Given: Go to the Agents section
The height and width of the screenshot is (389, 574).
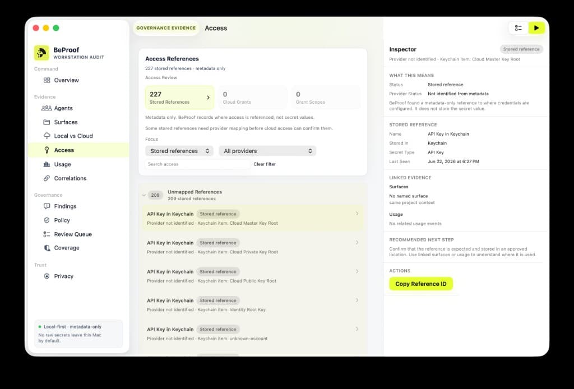Looking at the screenshot, I should point(63,108).
